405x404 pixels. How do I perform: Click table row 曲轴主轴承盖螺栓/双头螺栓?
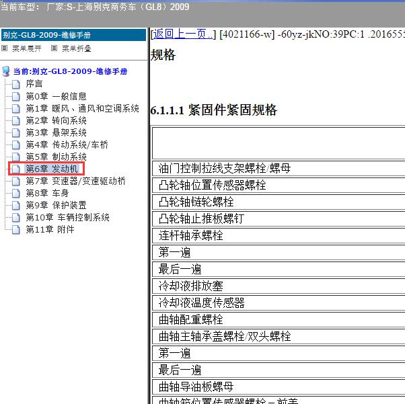pos(279,337)
